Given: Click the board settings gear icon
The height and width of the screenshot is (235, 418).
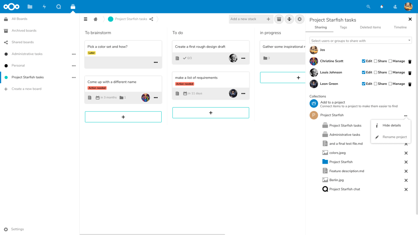Looking at the screenshot, I should tap(300, 19).
